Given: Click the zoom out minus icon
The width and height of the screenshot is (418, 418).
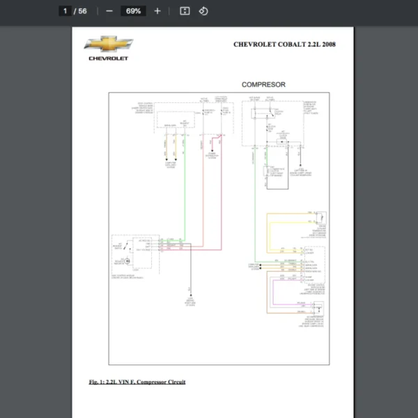Looking at the screenshot, I should tap(109, 11).
